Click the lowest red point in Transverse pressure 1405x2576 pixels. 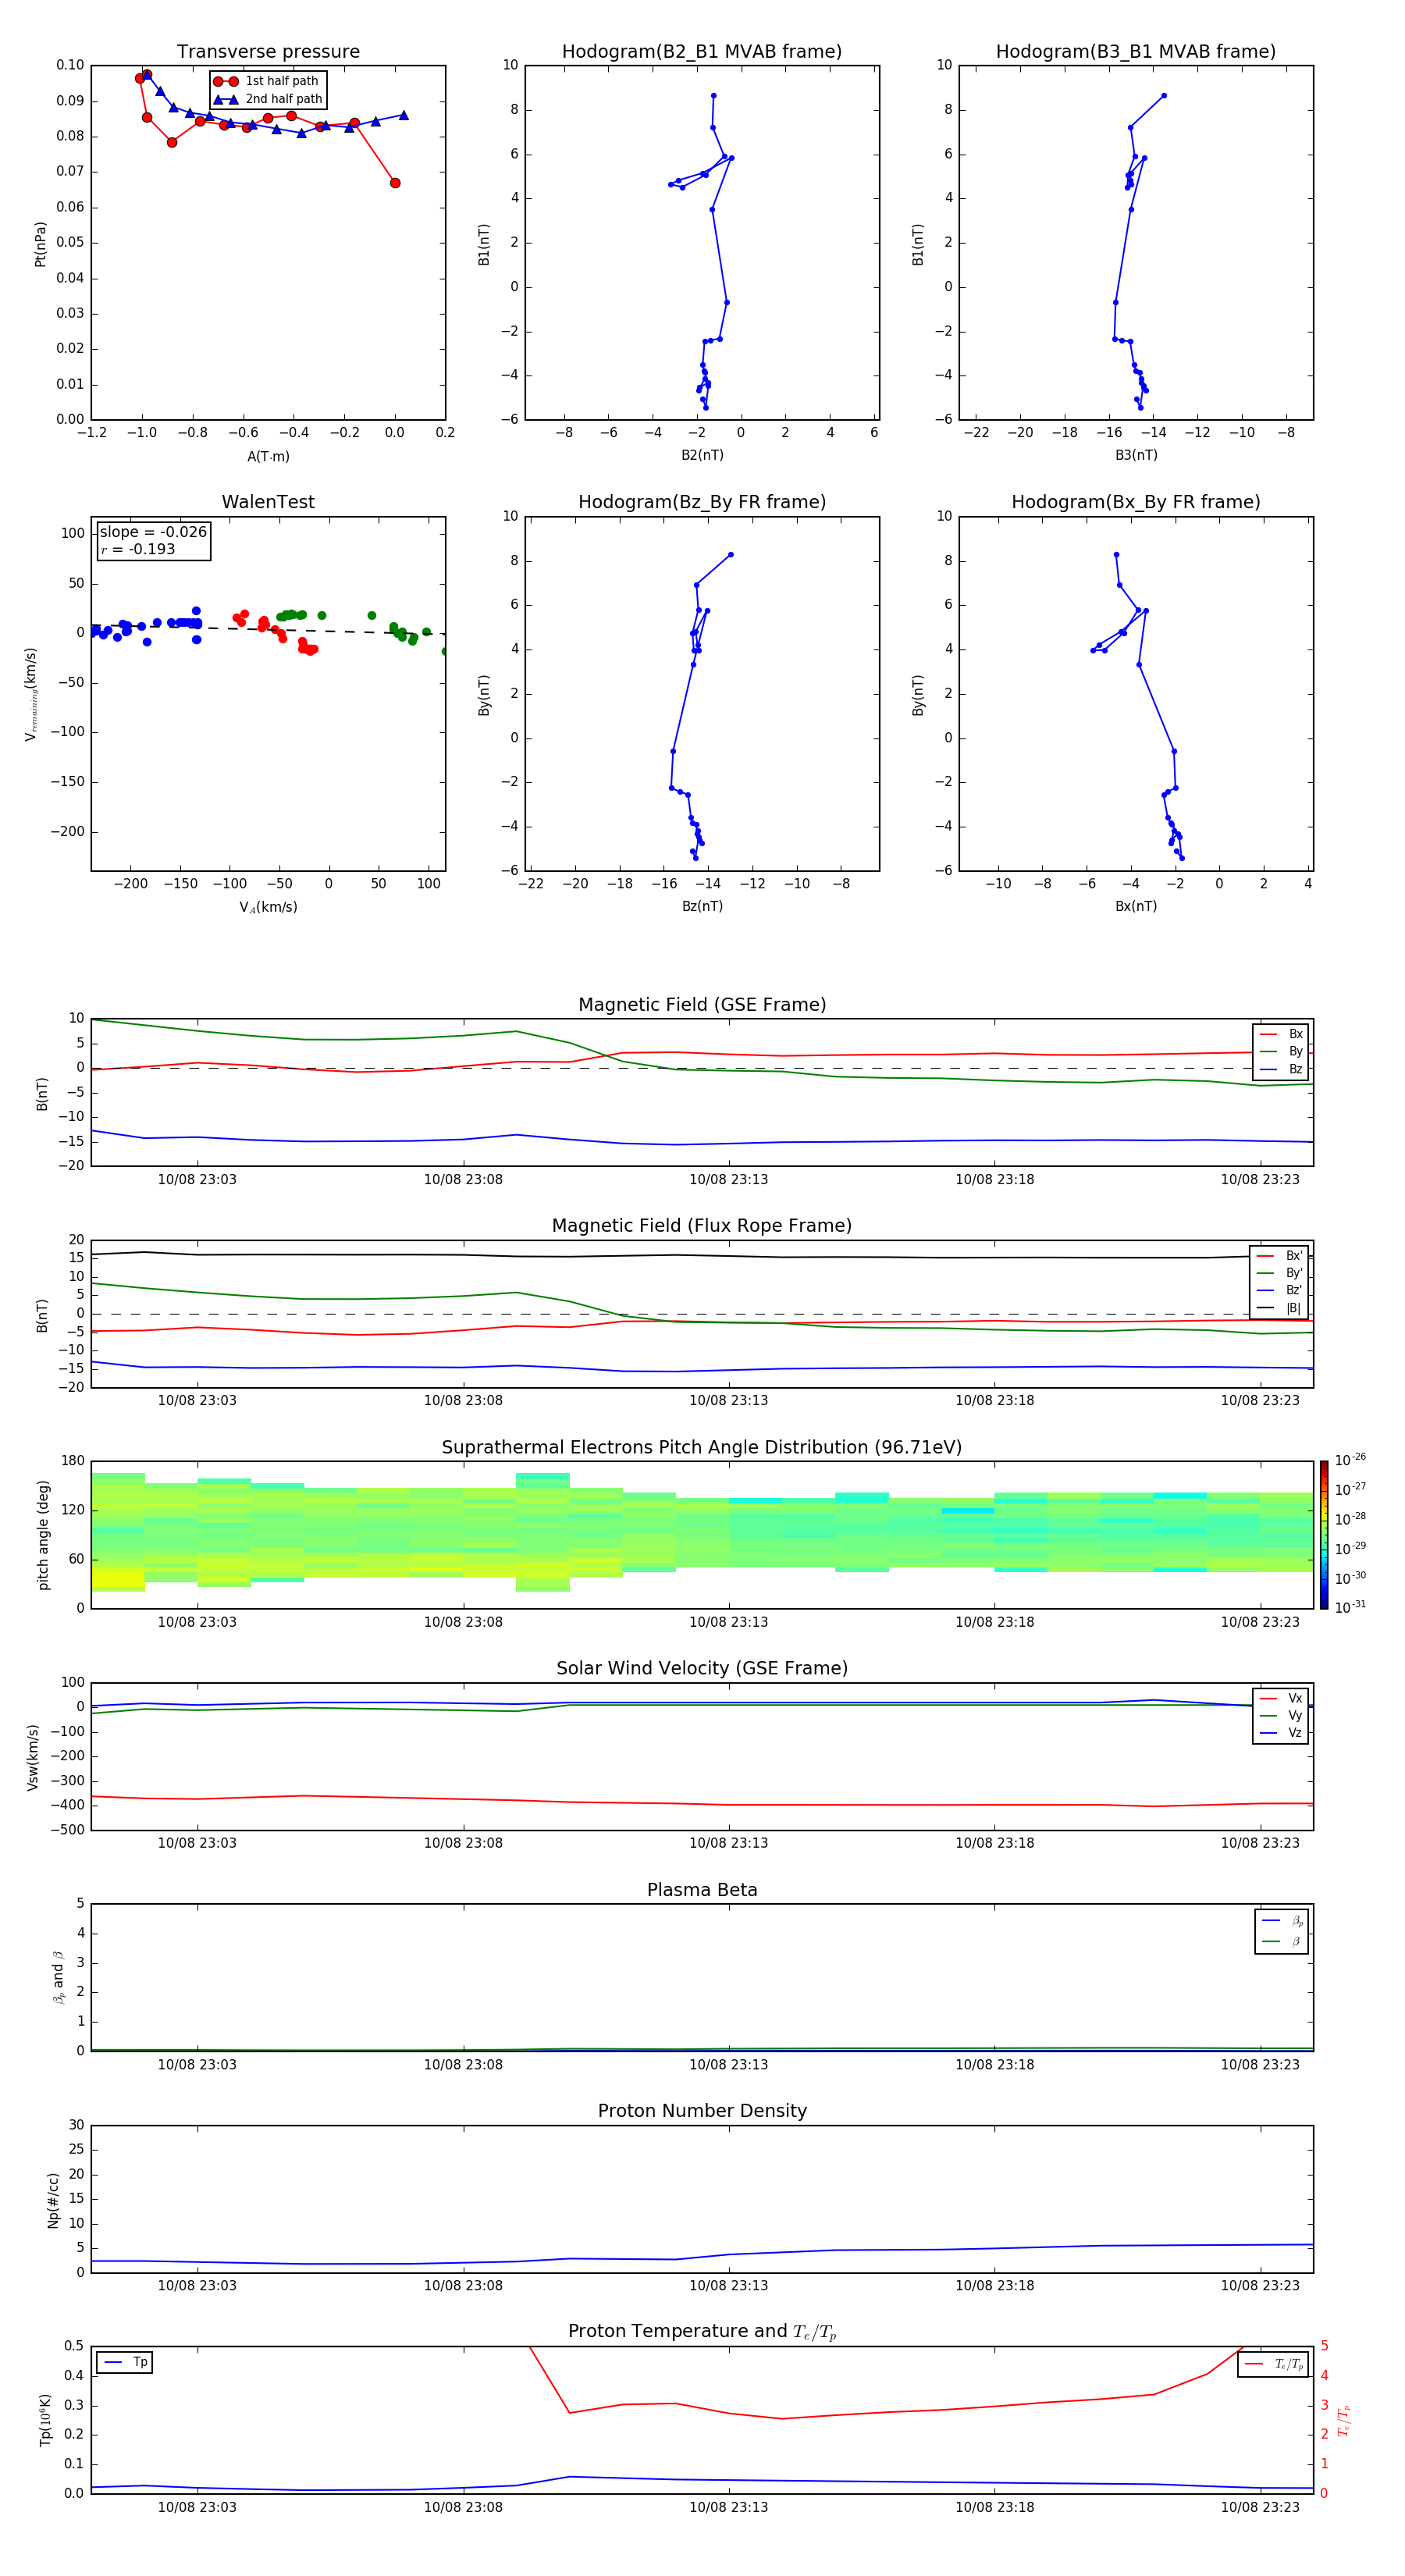pos(395,183)
